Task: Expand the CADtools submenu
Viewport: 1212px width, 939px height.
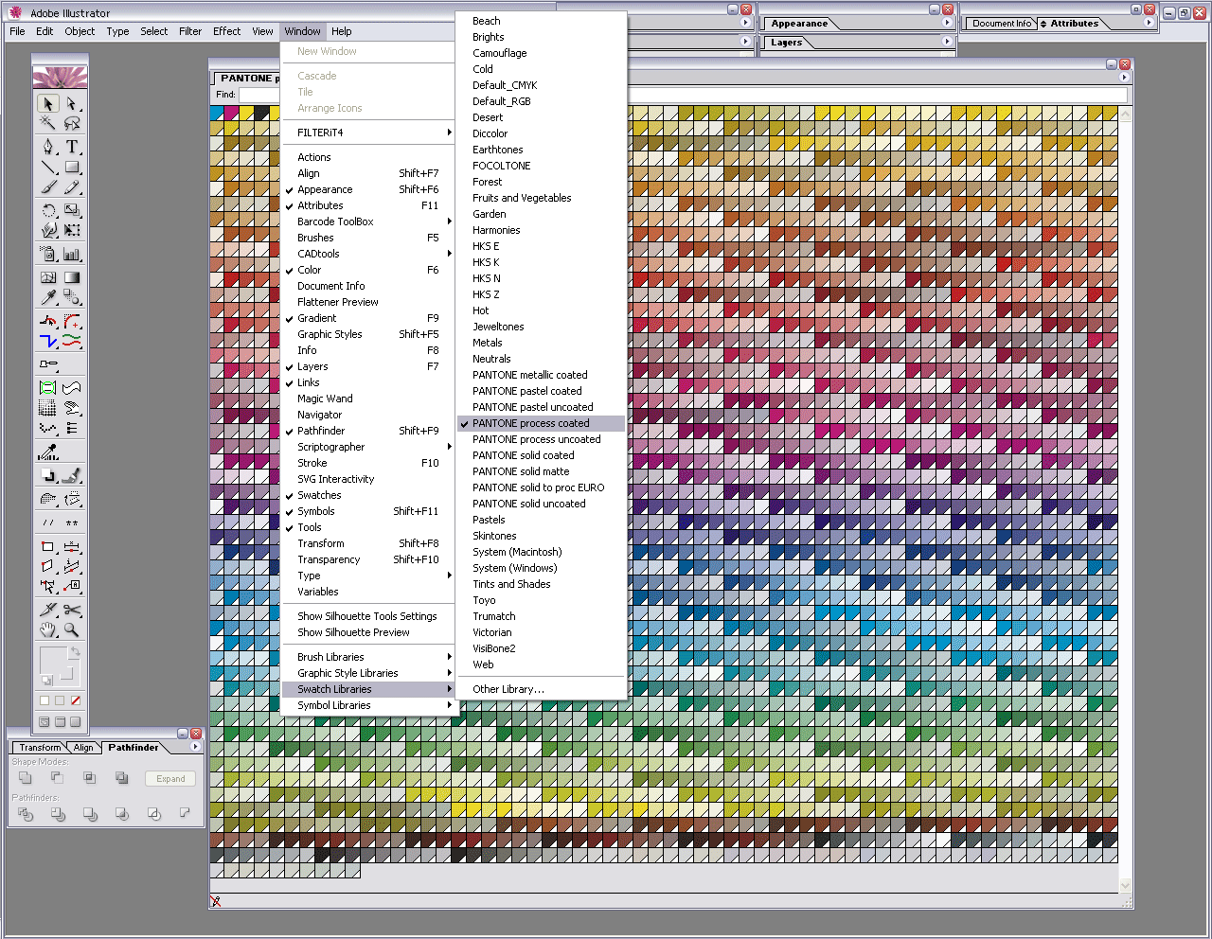Action: tap(368, 254)
